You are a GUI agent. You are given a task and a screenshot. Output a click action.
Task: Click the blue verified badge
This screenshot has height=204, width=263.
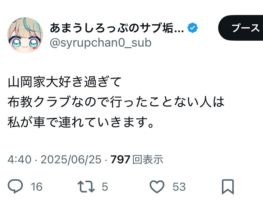(193, 28)
